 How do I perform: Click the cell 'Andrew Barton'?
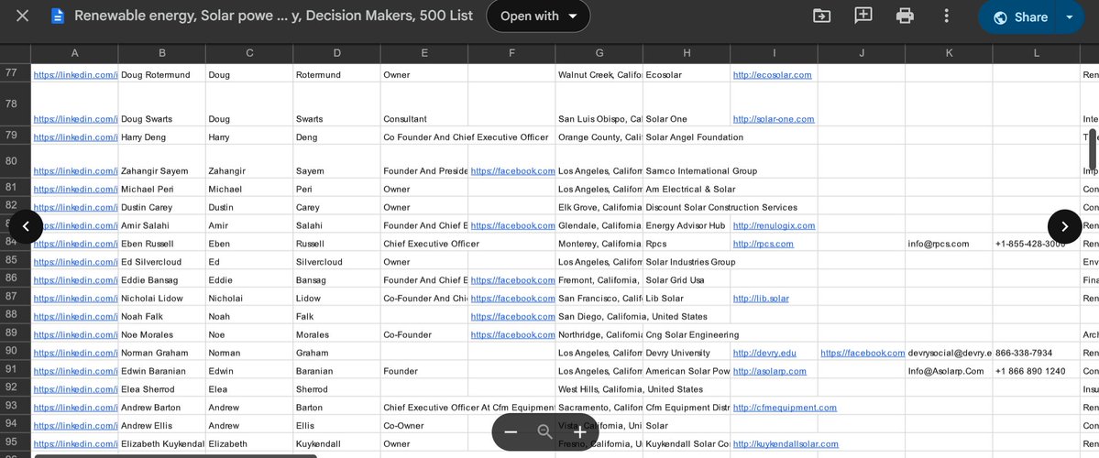coord(161,406)
